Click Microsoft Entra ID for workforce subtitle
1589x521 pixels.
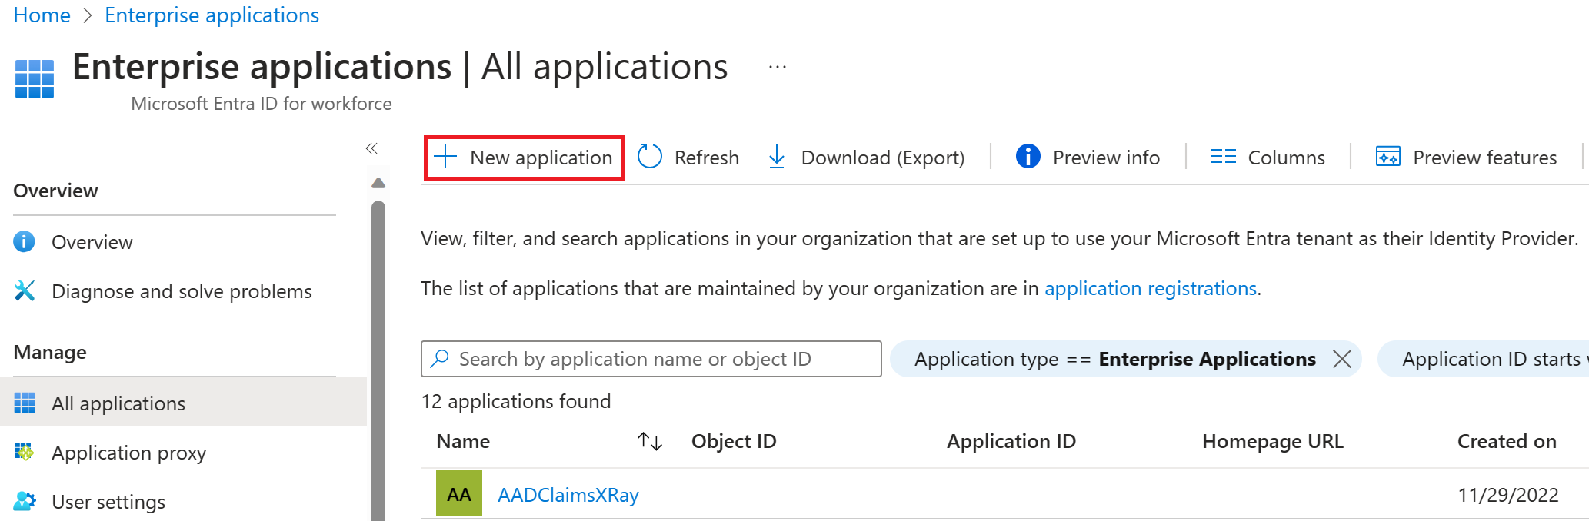262,104
